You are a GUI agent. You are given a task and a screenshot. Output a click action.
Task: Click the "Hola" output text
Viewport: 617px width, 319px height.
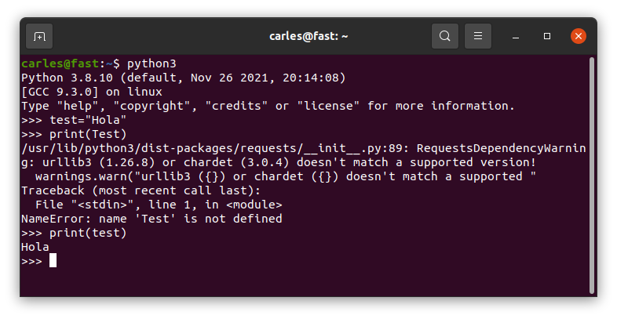[x=35, y=247]
